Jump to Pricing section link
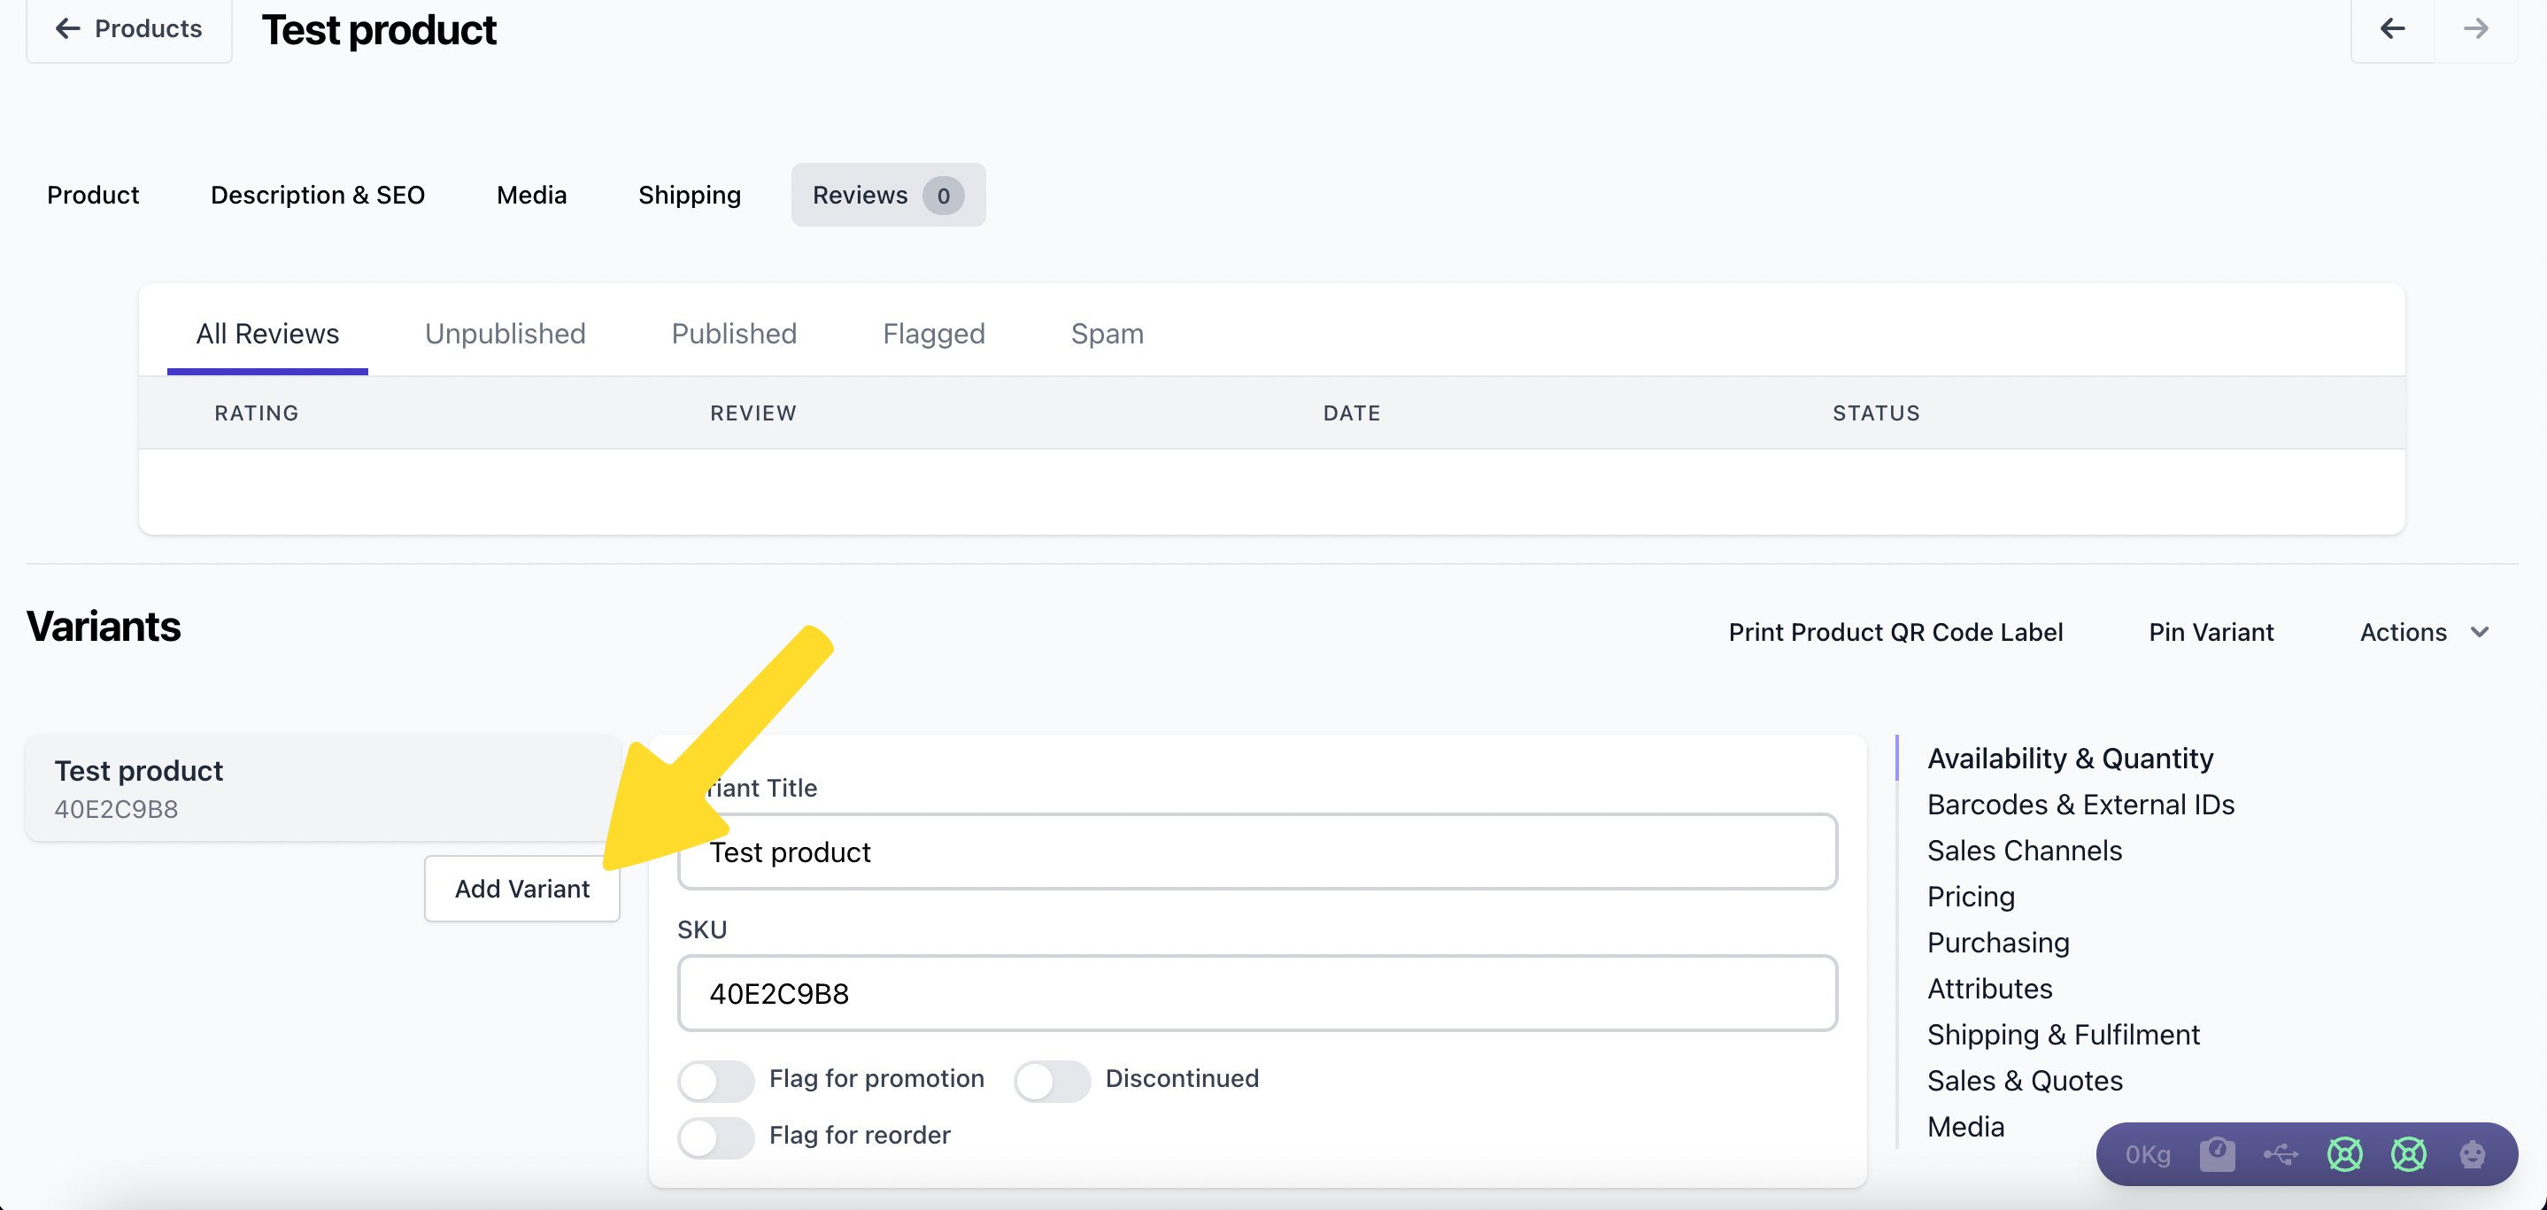This screenshot has width=2547, height=1210. 1971,897
